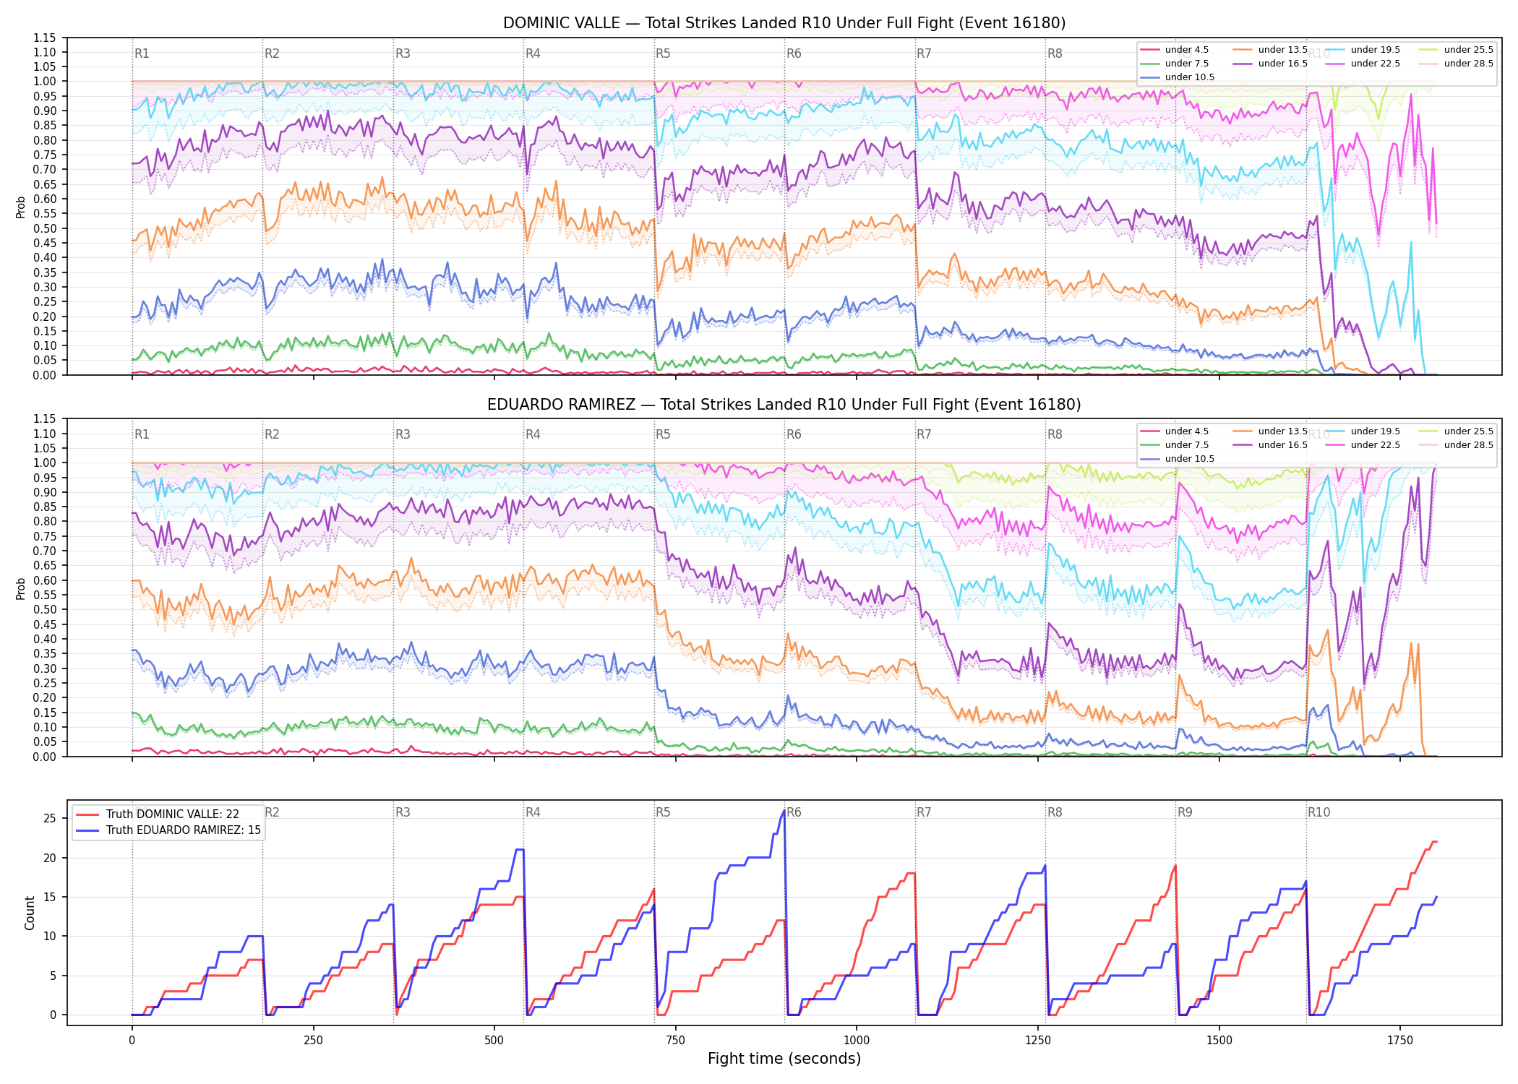Click the 'Count' y-axis label
1518x1084 pixels.
[30, 913]
